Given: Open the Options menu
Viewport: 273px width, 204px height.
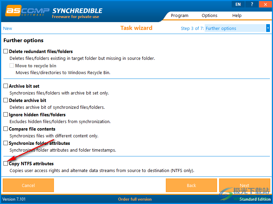Looking at the screenshot, I should (x=209, y=15).
